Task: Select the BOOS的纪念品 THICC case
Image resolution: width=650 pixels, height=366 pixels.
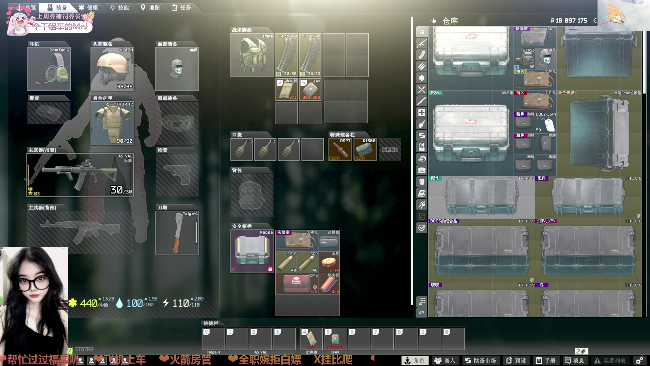Action: [482, 250]
